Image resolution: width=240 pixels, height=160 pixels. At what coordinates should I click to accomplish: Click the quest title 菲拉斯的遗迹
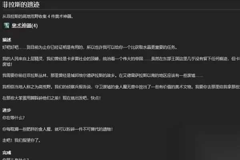pos(21,4)
